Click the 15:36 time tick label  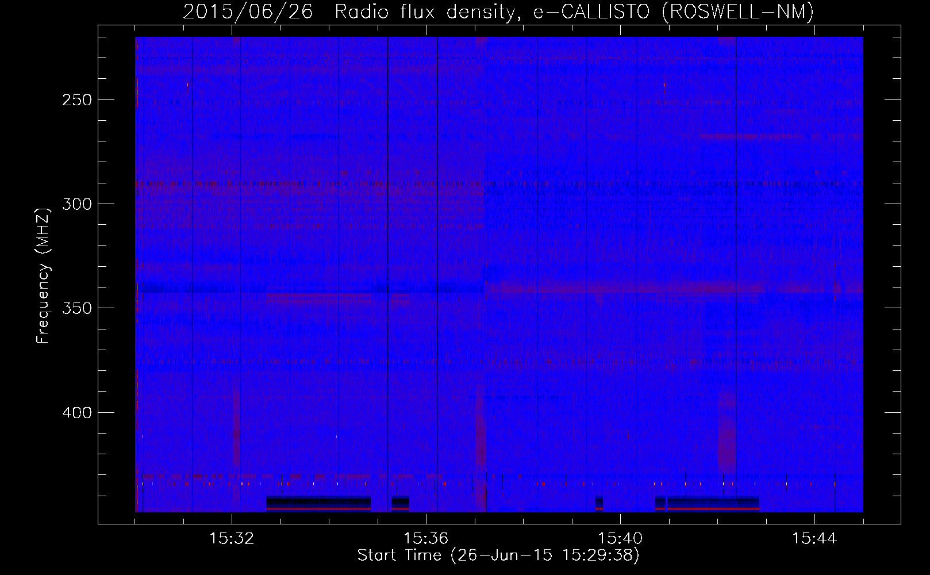426,539
